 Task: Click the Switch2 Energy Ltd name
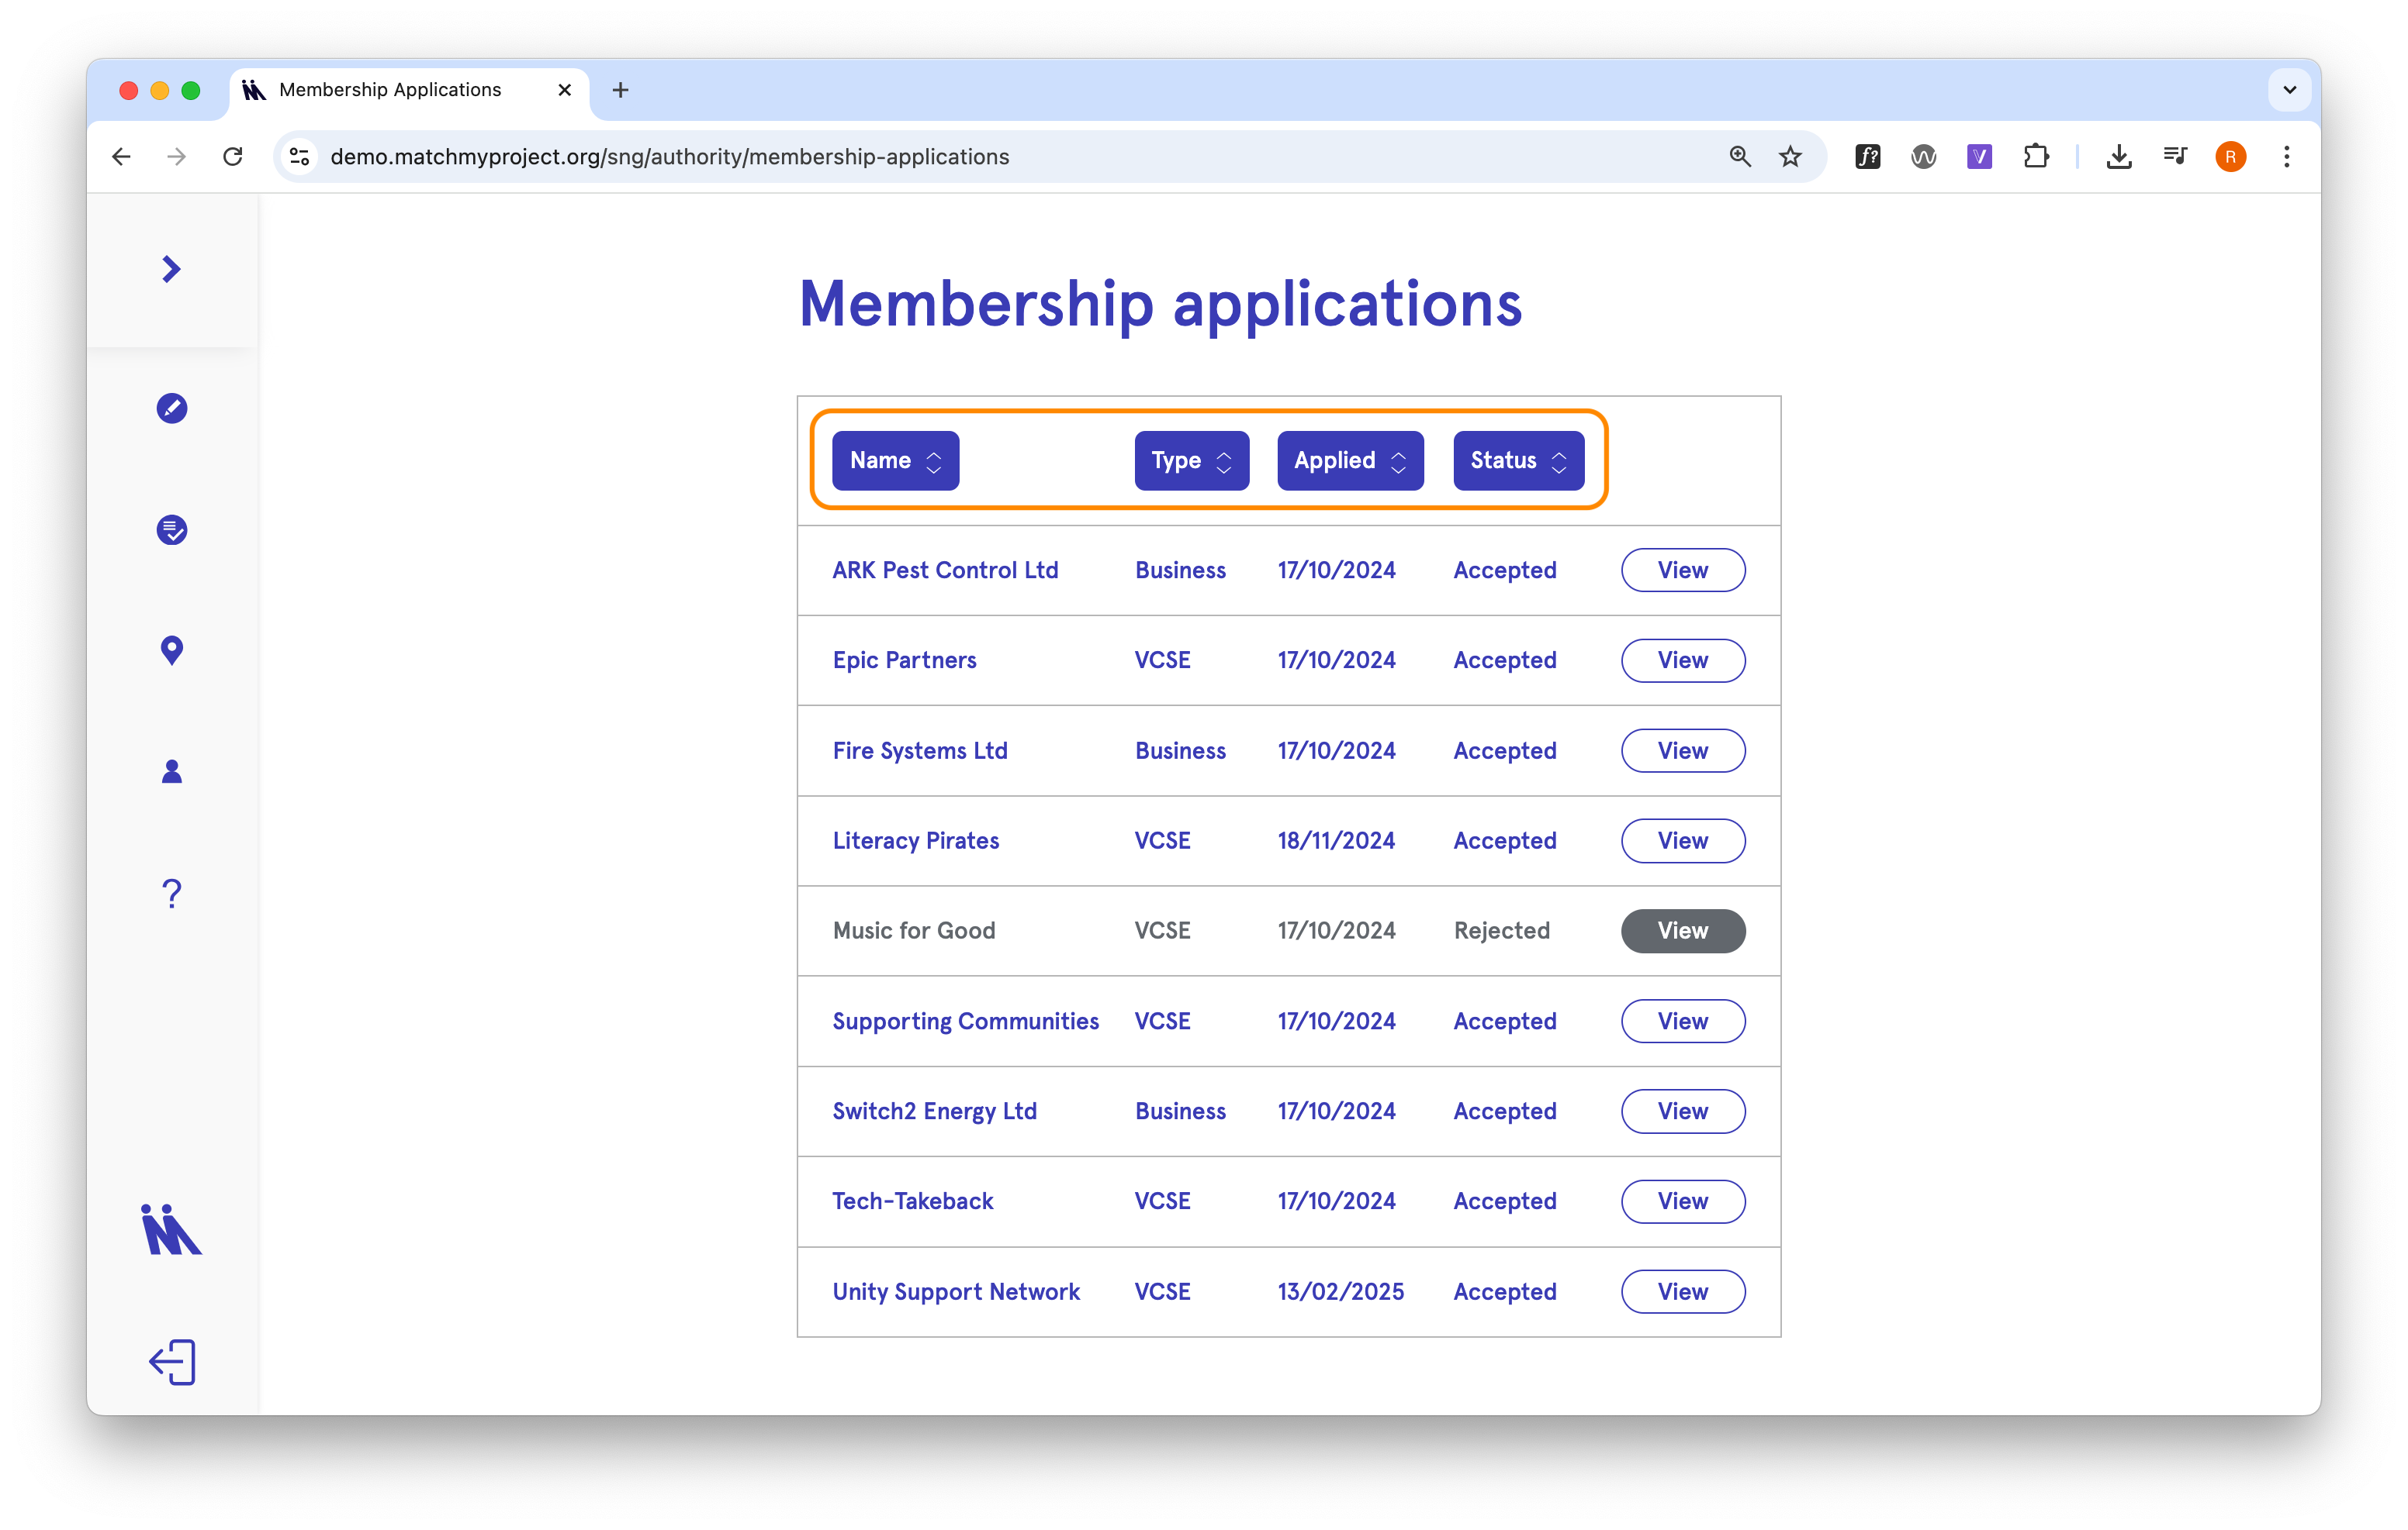coord(934,1111)
